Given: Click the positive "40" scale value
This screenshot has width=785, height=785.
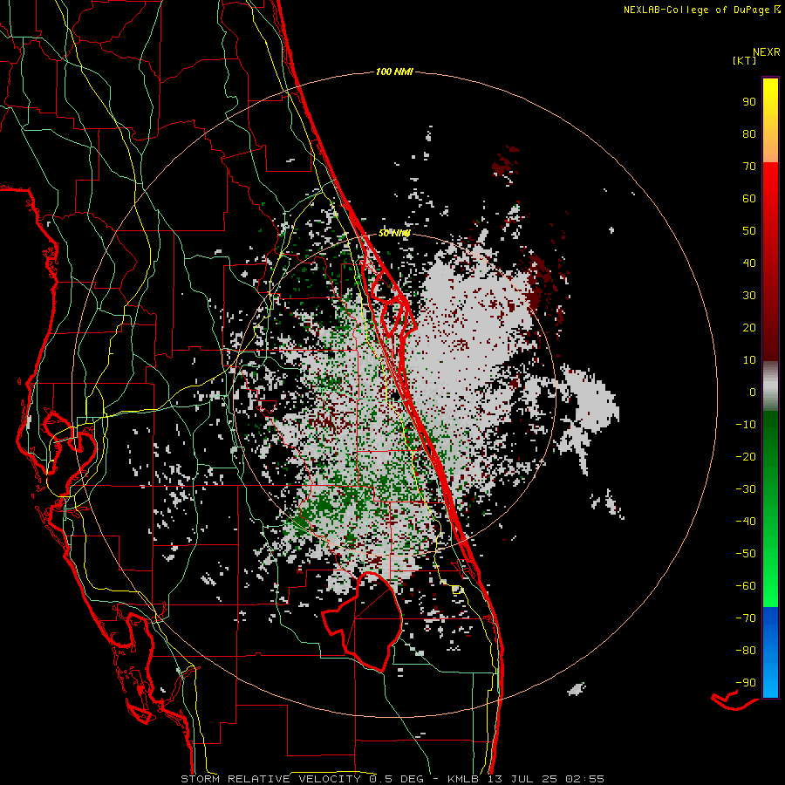Looking at the screenshot, I should pos(749,263).
